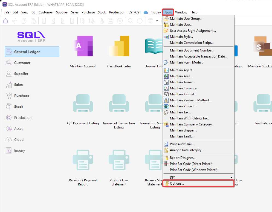Open Receipt & Payment Report icon
Viewport: 272px width, 212px height.
coord(83,161)
